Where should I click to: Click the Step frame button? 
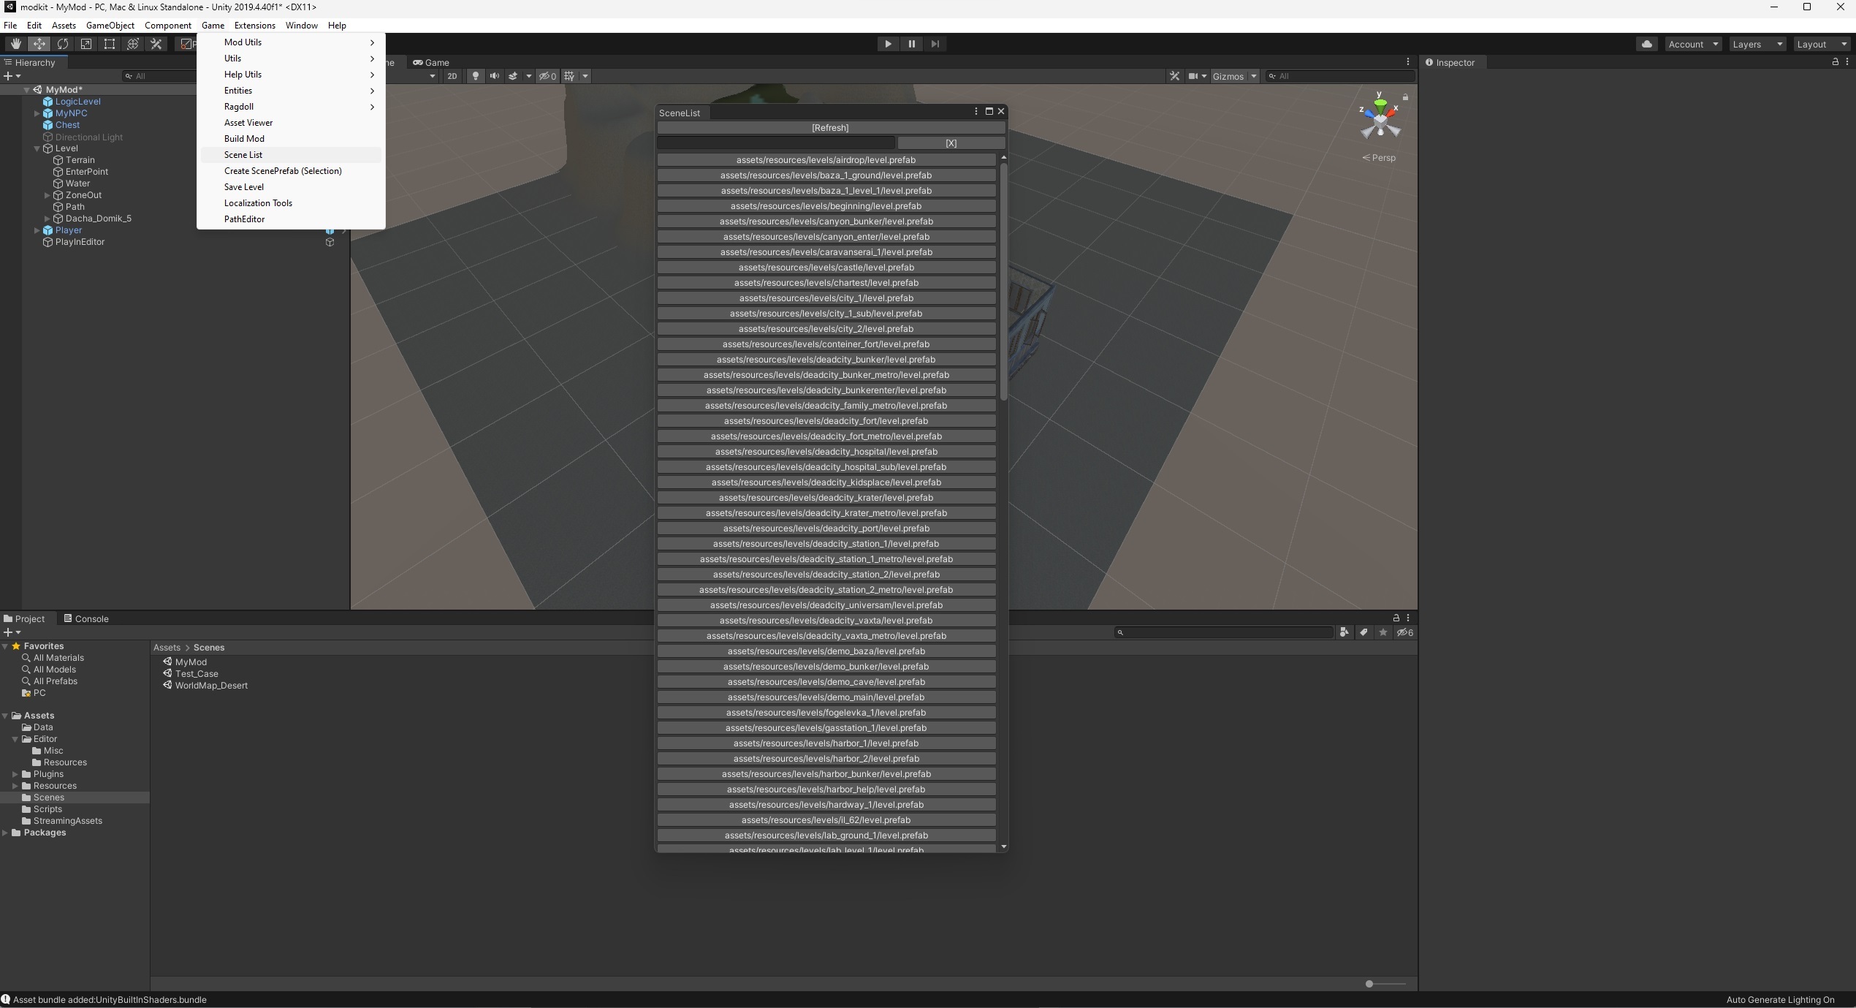[935, 44]
